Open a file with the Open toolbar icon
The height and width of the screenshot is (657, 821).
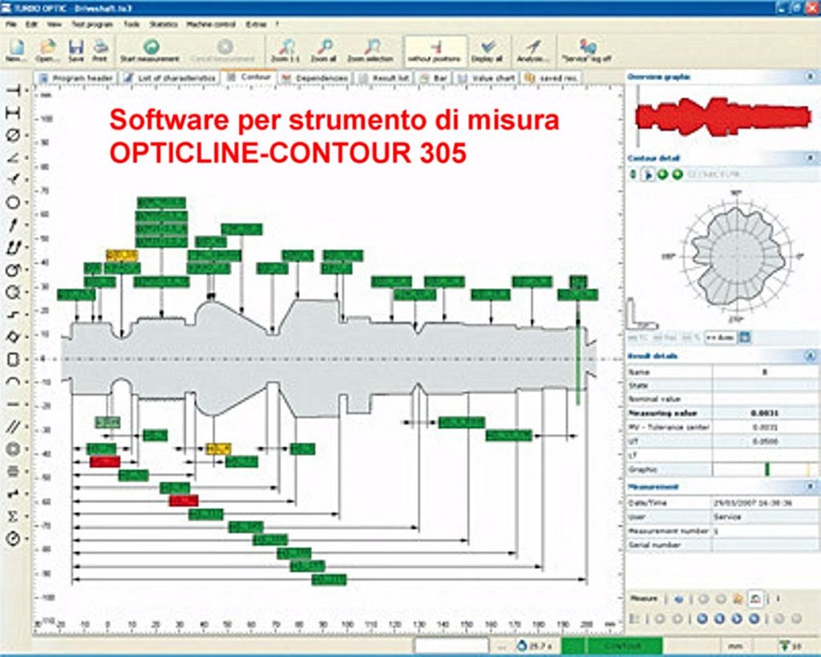tap(47, 51)
